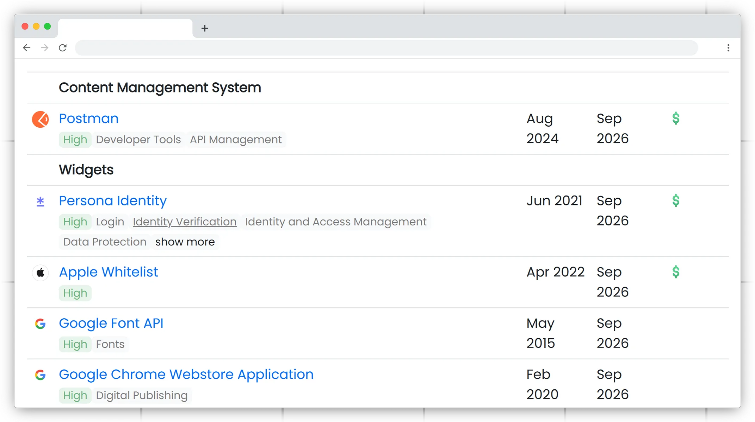
Task: Click the High tag under Chrome Webstore Application
Action: point(75,396)
